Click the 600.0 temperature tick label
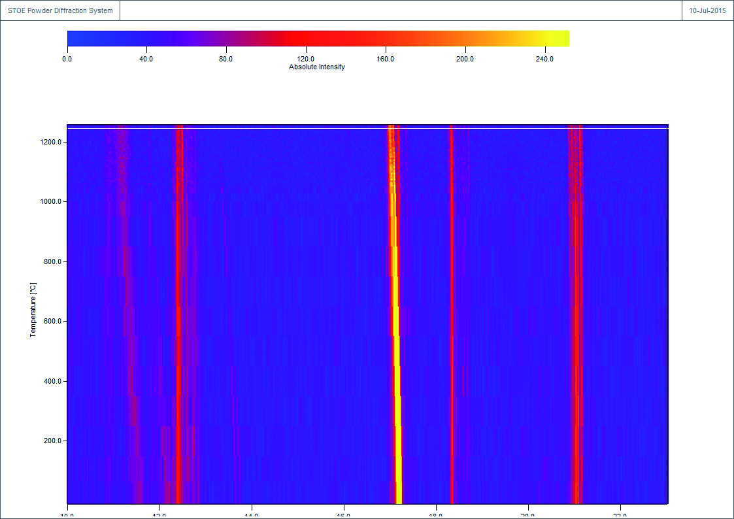Viewport: 734px width, 519px height. [53, 322]
